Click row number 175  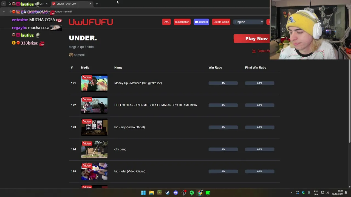tap(73, 172)
